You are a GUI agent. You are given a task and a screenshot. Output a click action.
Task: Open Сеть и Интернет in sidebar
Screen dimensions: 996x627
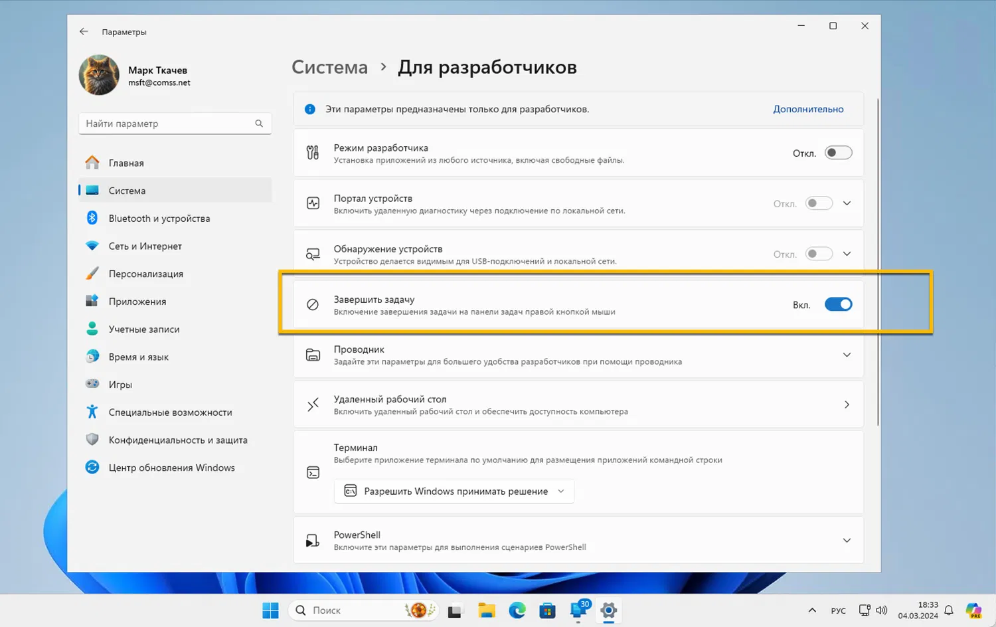click(x=175, y=246)
